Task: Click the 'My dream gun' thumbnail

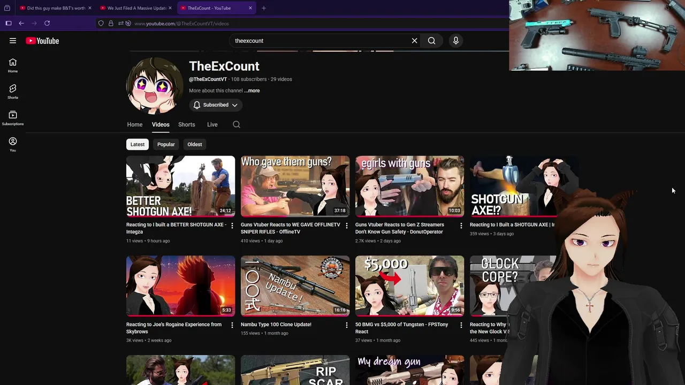Action: tap(409, 370)
